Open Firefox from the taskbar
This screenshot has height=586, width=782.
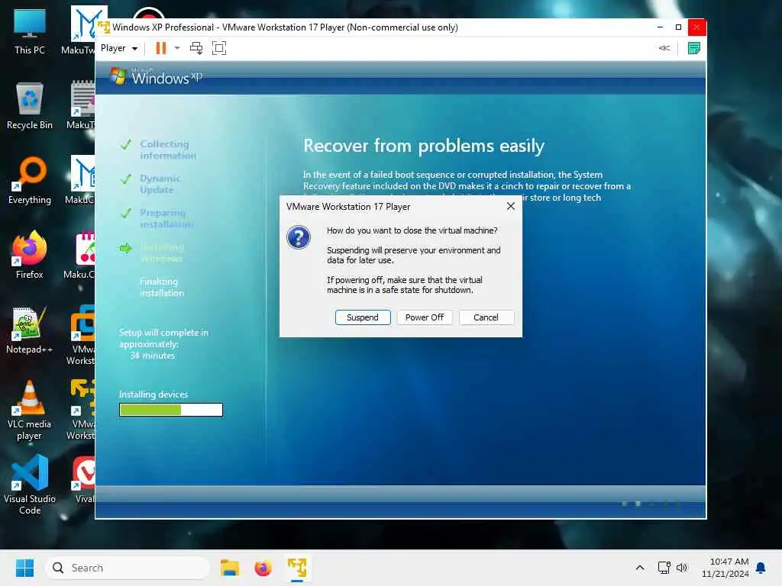pos(263,568)
